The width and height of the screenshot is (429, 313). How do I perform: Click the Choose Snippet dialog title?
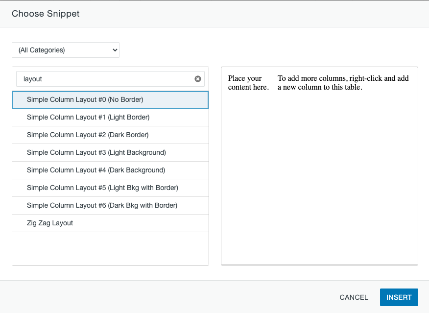coord(46,14)
